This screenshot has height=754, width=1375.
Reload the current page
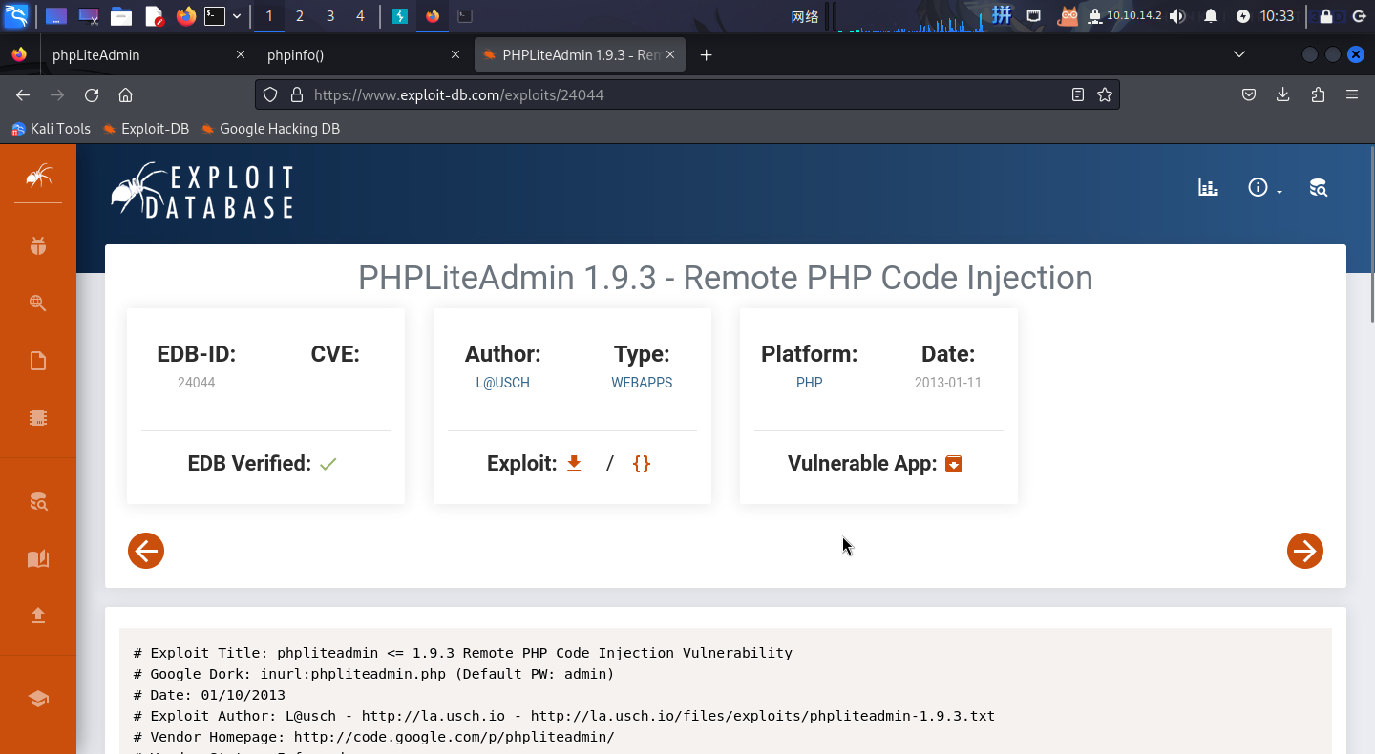92,94
